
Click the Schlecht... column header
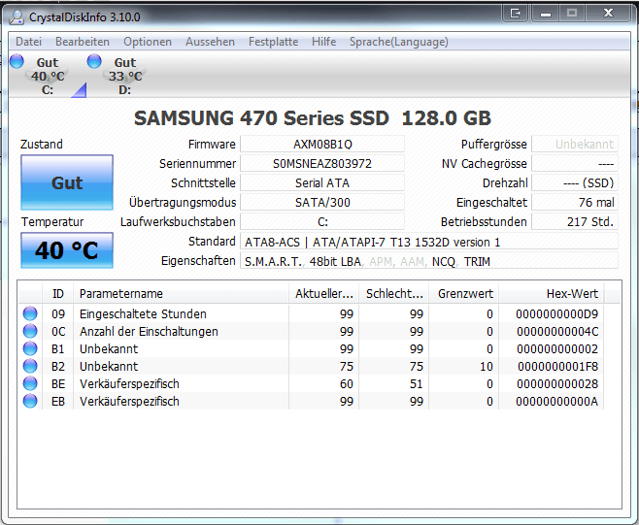click(394, 293)
